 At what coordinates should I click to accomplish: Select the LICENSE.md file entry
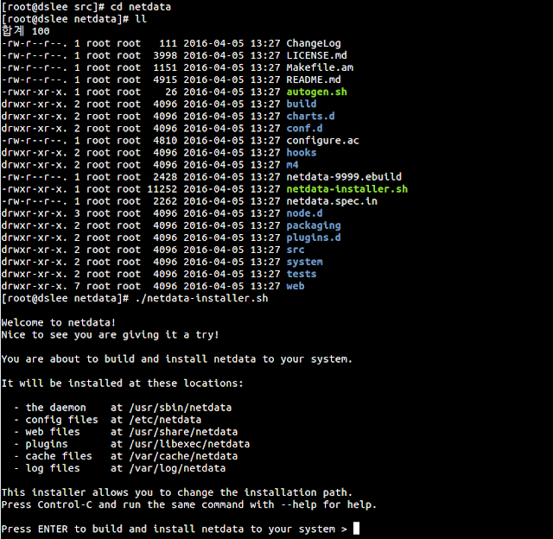316,55
